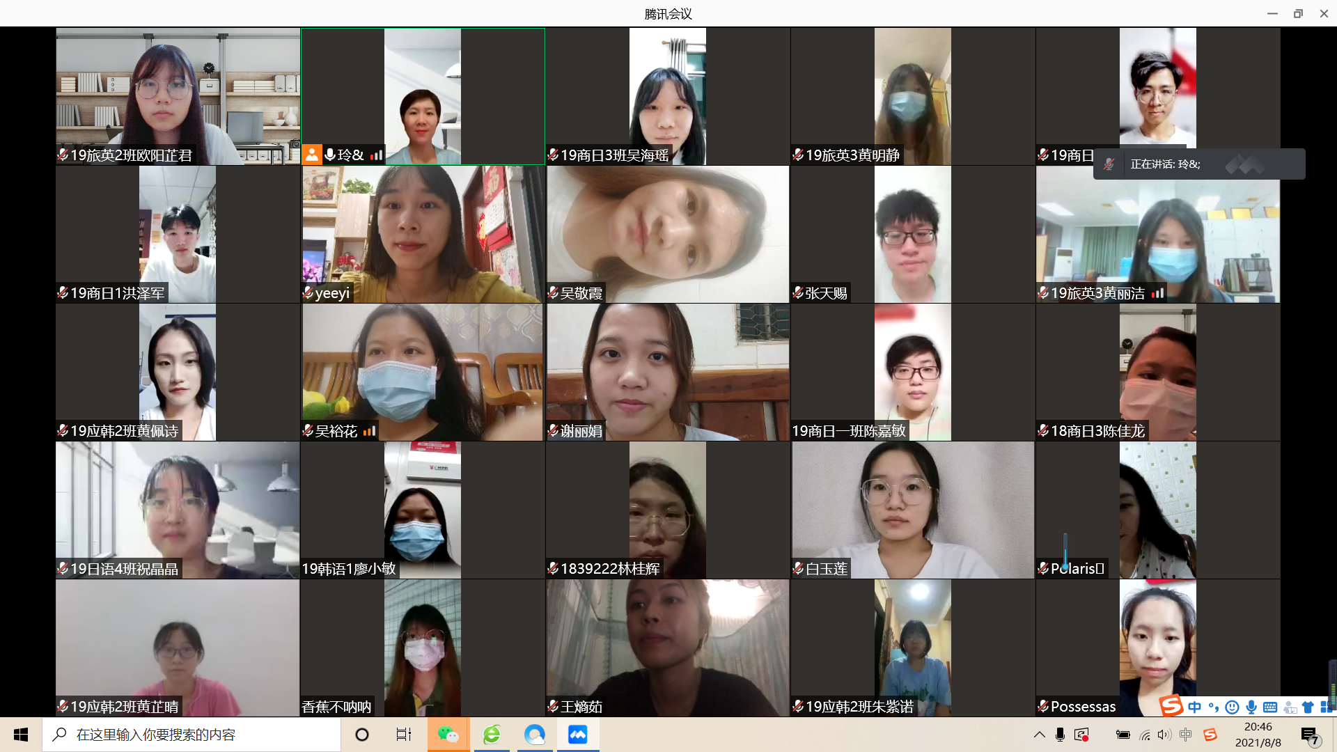Toggle Sogou Chinese/English mode 中

point(1195,707)
